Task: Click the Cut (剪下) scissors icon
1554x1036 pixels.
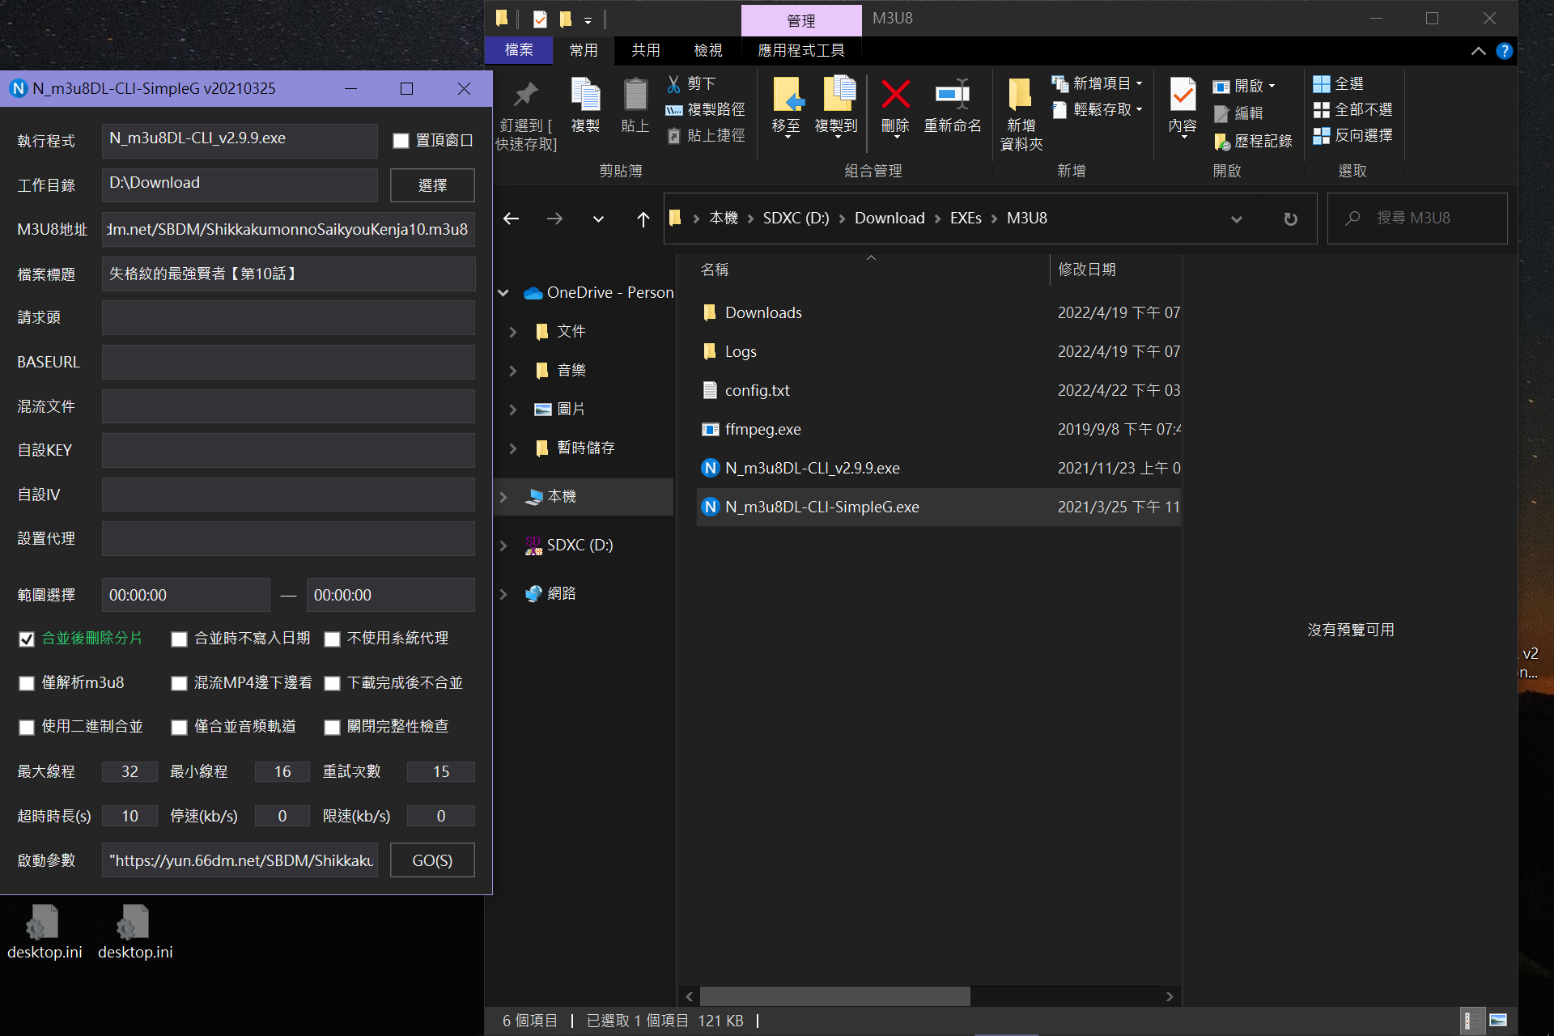Action: pos(673,83)
